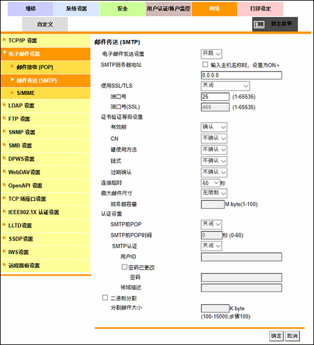Open OpenAPI 设置 in sidebar
Image resolution: width=314 pixels, height=345 pixels.
(46, 185)
